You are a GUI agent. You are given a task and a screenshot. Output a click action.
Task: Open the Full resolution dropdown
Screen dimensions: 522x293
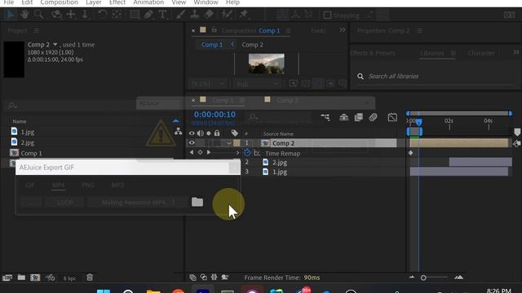(257, 84)
